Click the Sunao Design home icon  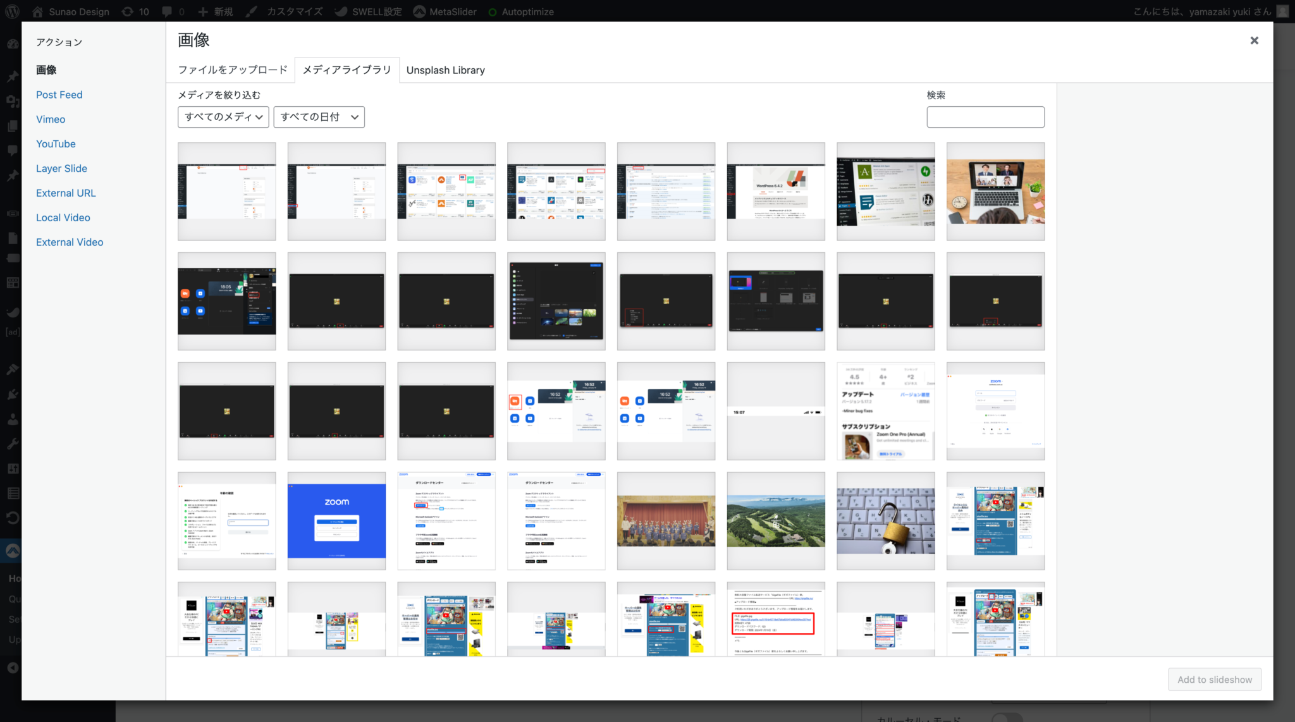tap(37, 11)
